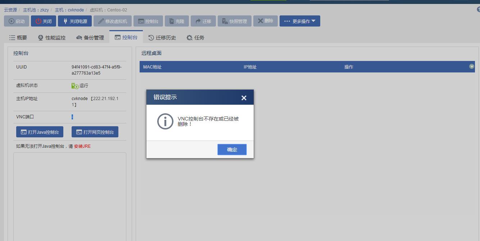Toggle the filter icon on the remote desktop table
Viewport: 480px width, 241px height.
tap(471, 67)
